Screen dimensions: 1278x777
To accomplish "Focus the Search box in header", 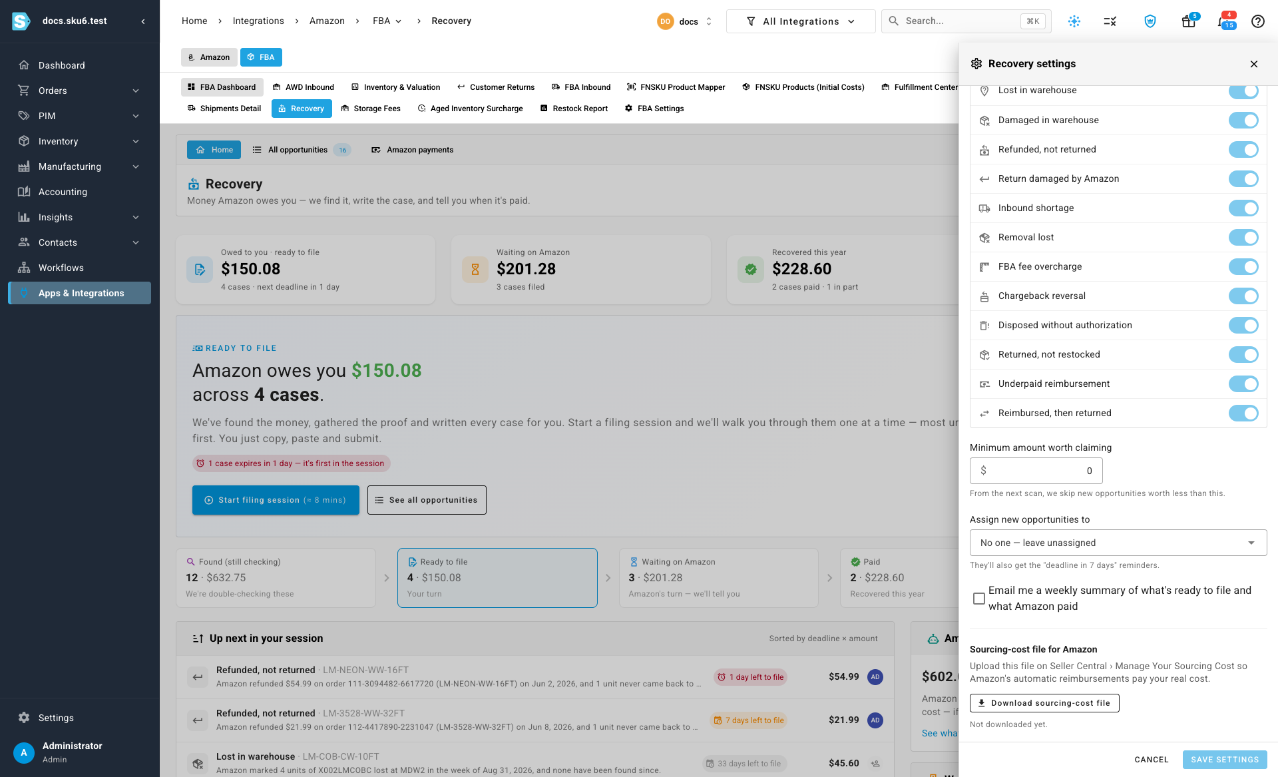I will [x=966, y=21].
